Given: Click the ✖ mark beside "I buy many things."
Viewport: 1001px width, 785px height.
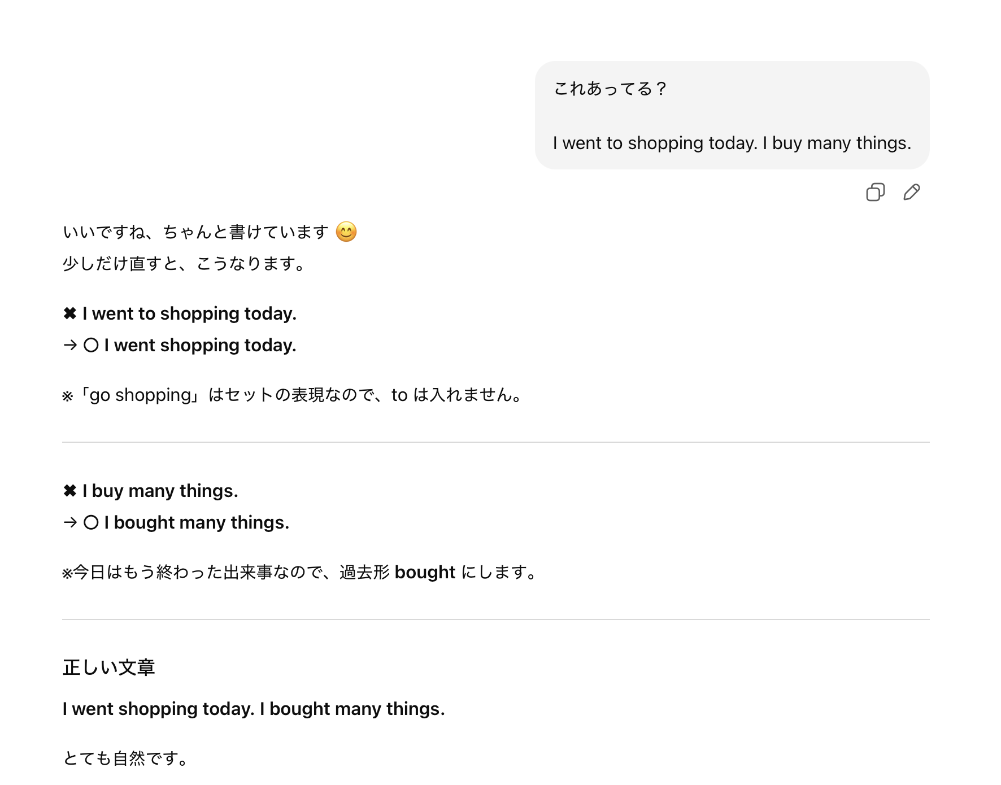Looking at the screenshot, I should 70,491.
